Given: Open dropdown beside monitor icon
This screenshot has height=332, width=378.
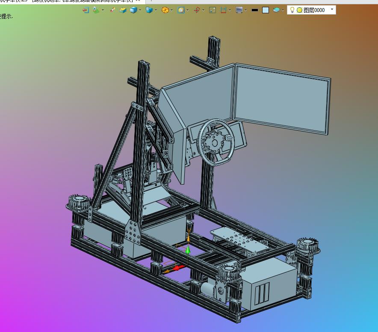Looking at the screenshot, I should click(x=245, y=10).
